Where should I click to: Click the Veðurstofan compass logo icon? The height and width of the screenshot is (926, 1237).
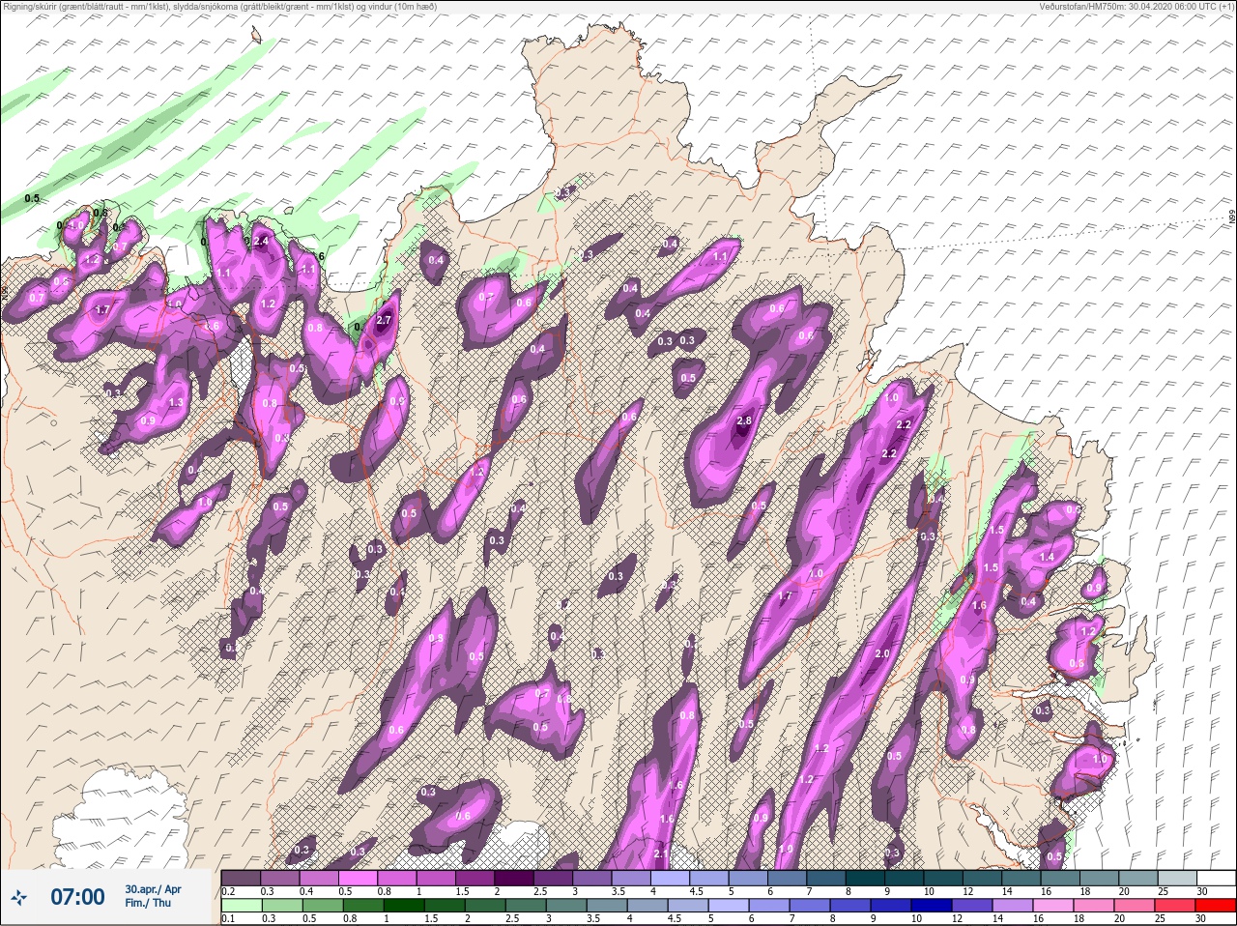18,898
